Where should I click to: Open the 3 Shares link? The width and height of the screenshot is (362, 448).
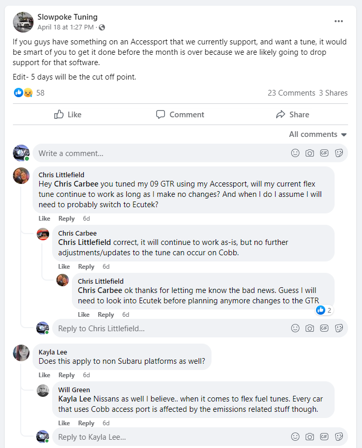tap(333, 93)
